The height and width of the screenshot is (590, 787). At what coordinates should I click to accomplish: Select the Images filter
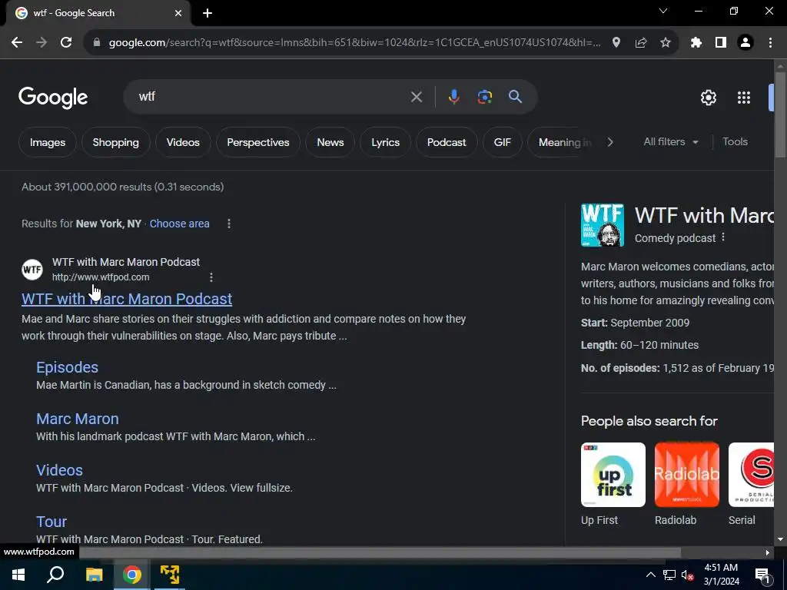click(x=47, y=142)
